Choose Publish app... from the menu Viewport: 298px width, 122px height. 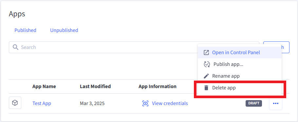pos(240,64)
